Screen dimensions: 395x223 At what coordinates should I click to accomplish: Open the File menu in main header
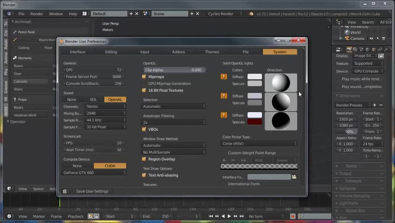click(21, 14)
